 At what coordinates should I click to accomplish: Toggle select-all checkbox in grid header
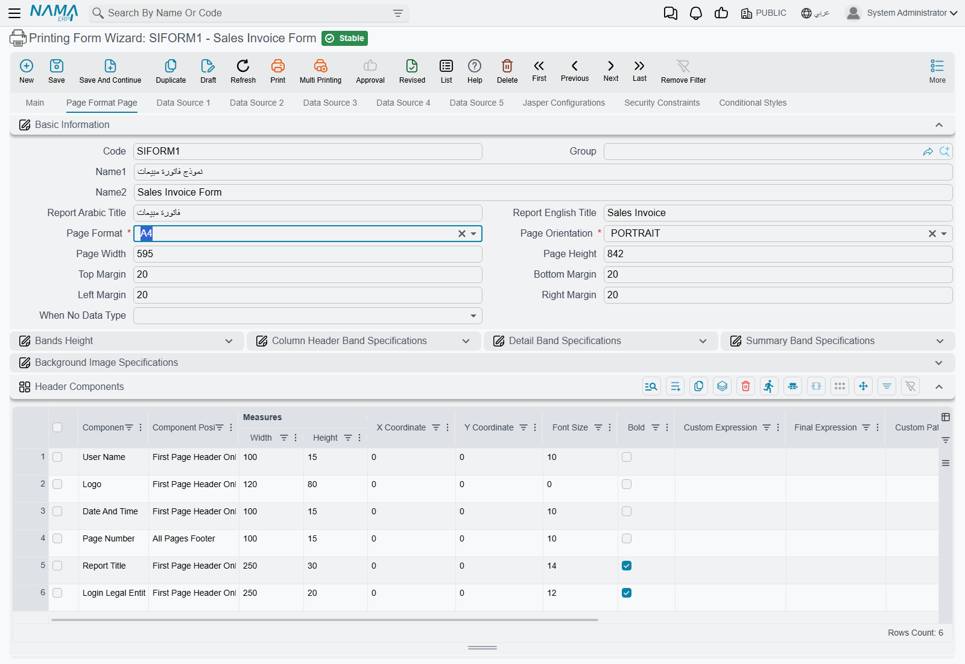point(57,427)
